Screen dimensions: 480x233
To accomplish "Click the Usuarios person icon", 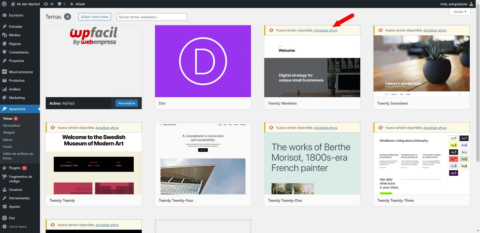I will (x=4, y=190).
